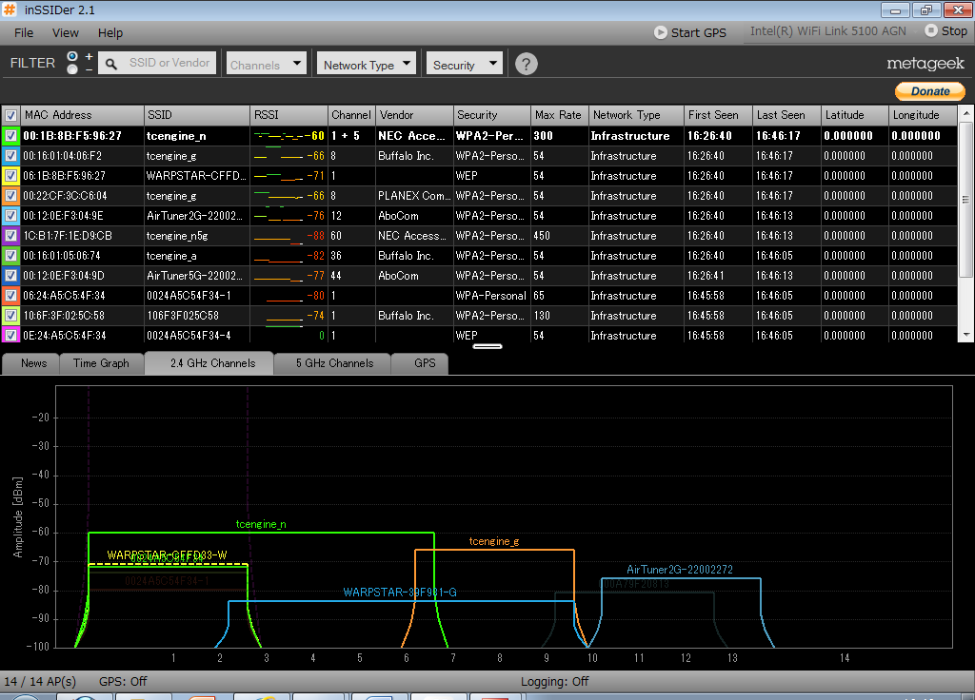Show the 5 GHz Channels tab
975x700 pixels.
tap(334, 363)
